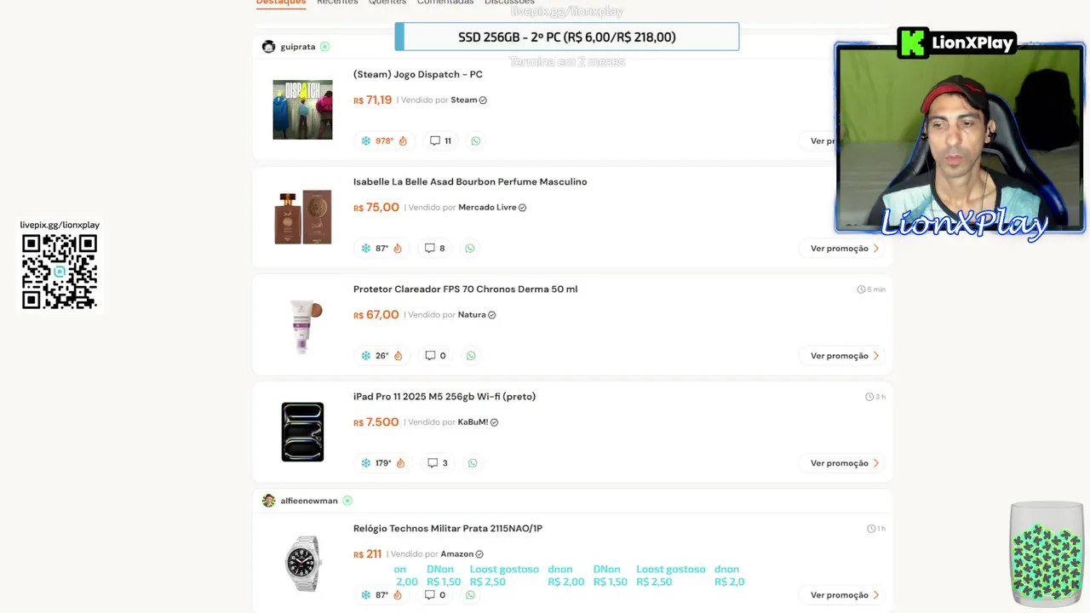Share iPad Pro 11 deal via WhatsApp icon
Viewport: 1090px width, 613px height.
[x=473, y=462]
